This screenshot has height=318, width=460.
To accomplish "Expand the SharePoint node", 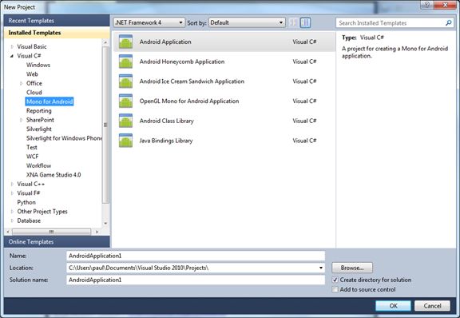I will click(21, 120).
